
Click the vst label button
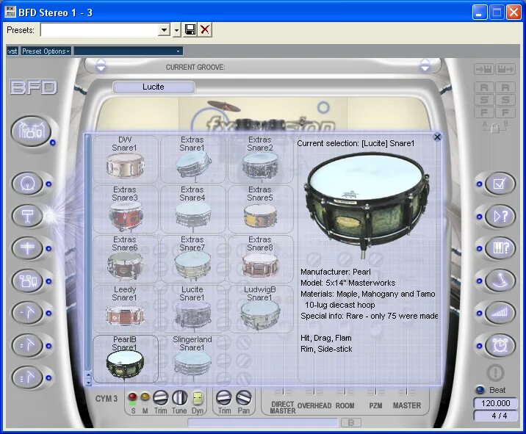point(12,51)
